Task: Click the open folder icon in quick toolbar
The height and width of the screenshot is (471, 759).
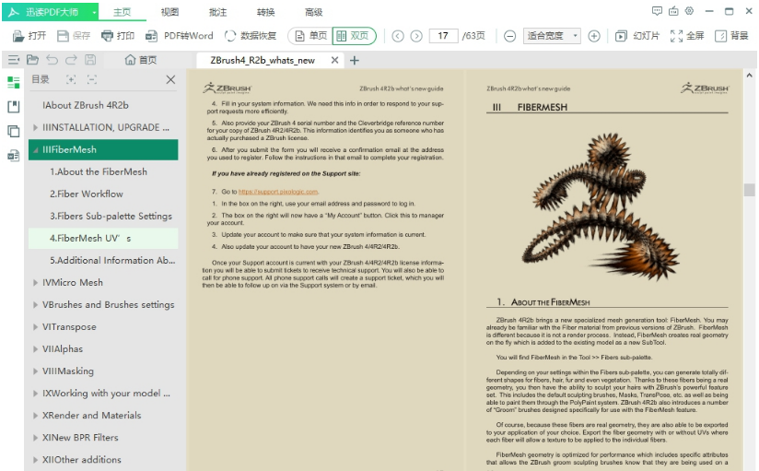Action: tap(32, 60)
